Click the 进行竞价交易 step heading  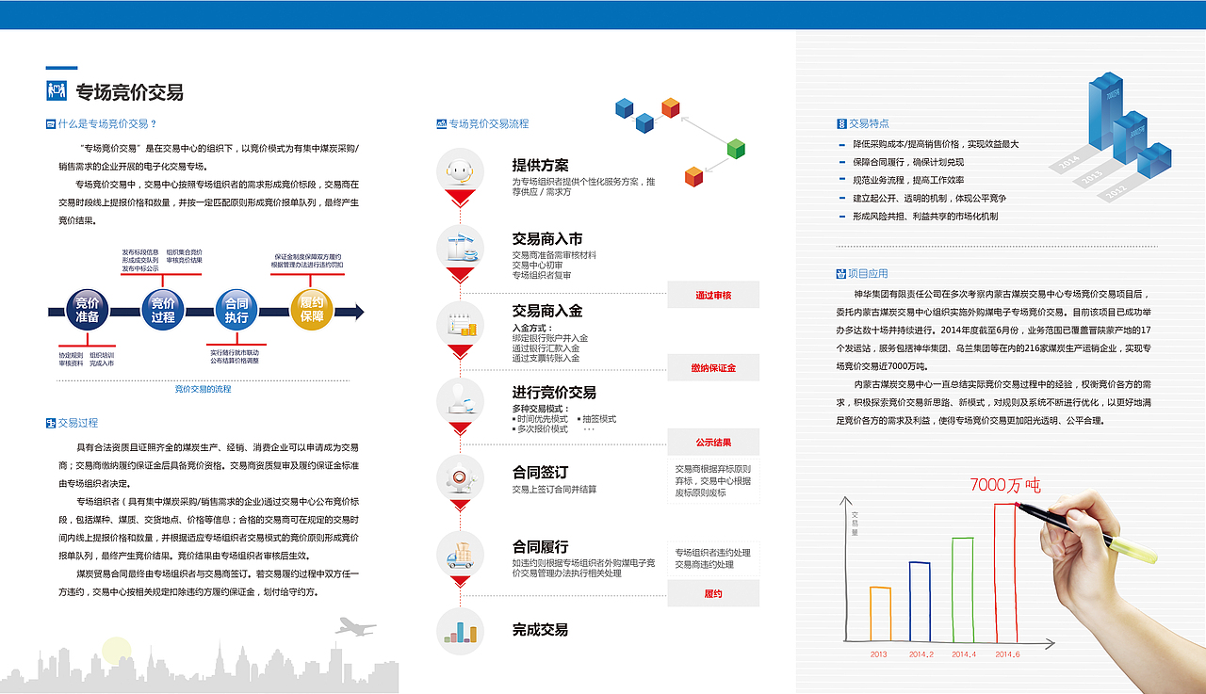point(554,393)
